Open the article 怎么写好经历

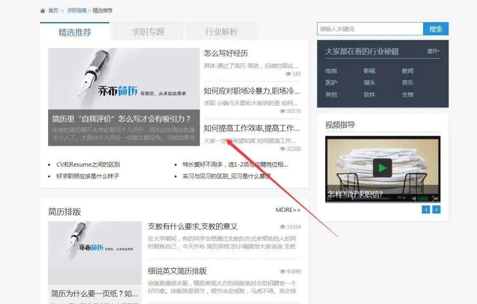click(x=226, y=53)
